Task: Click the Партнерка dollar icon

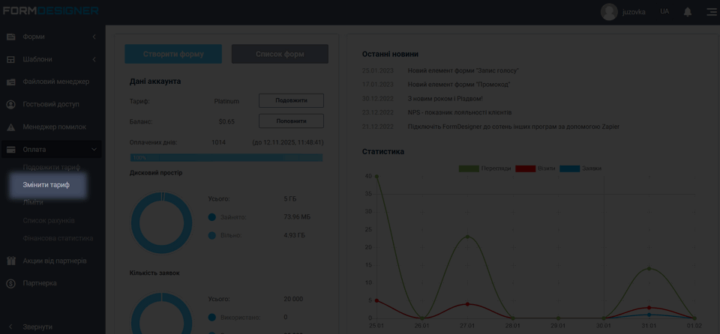Action: point(11,283)
